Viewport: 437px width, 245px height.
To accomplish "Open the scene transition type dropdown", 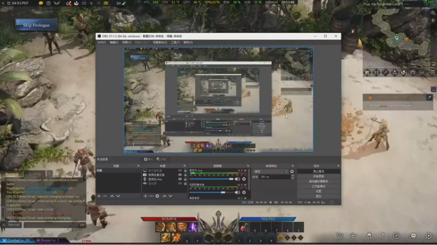I will pos(270,171).
